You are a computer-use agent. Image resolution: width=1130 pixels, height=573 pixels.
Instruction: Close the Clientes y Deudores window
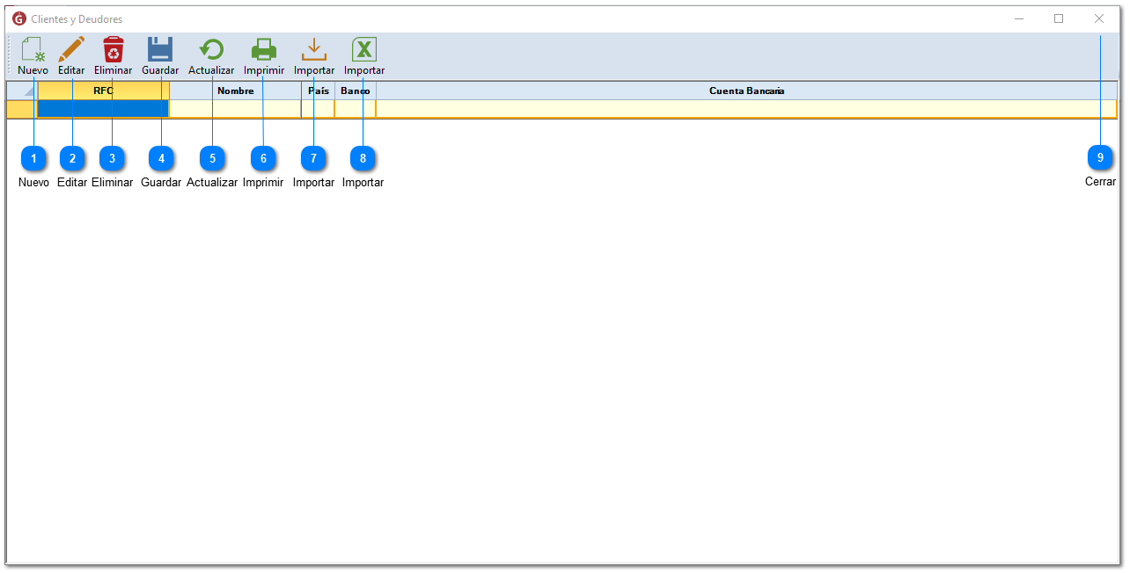pos(1099,18)
